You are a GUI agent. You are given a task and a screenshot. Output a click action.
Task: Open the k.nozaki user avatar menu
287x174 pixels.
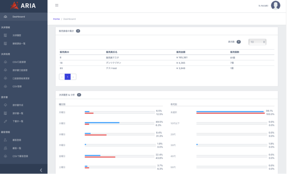(x=275, y=5)
